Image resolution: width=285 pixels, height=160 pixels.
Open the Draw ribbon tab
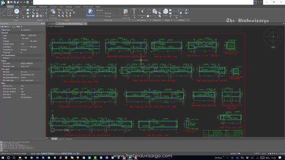pos(17,7)
